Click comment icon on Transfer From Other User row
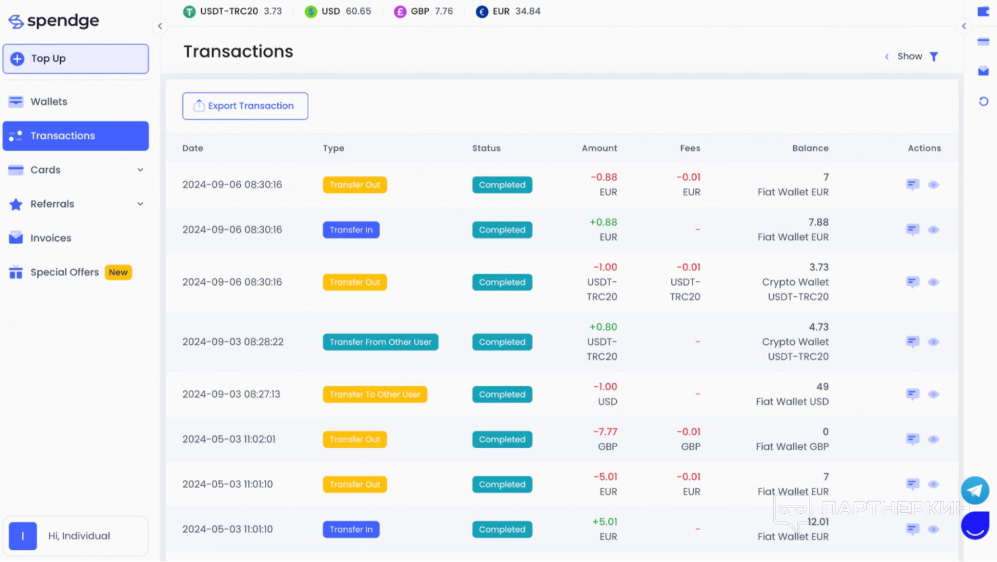Viewport: 997px width, 562px height. tap(912, 342)
